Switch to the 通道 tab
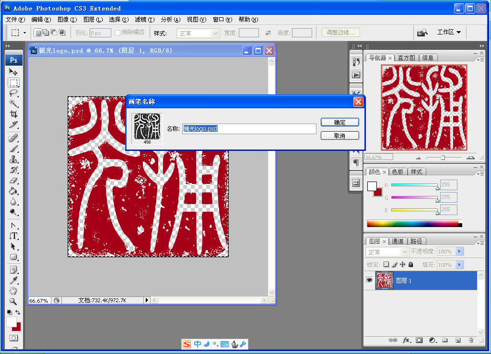Image resolution: width=491 pixels, height=354 pixels. click(398, 241)
